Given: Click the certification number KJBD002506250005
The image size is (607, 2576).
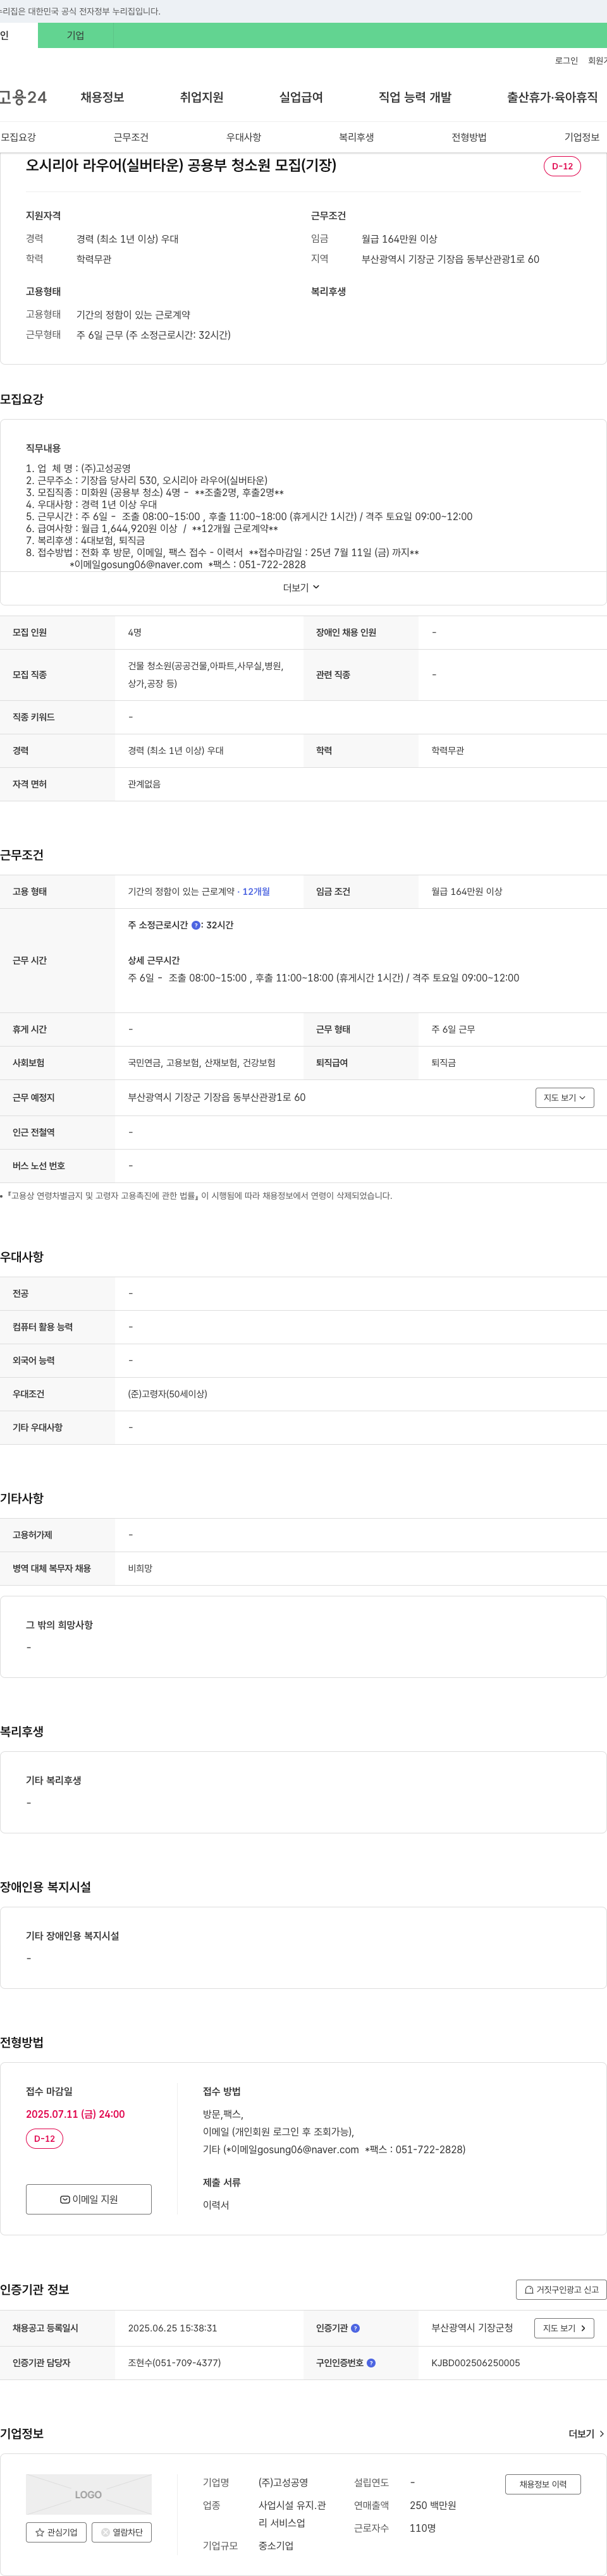Looking at the screenshot, I should [476, 2363].
